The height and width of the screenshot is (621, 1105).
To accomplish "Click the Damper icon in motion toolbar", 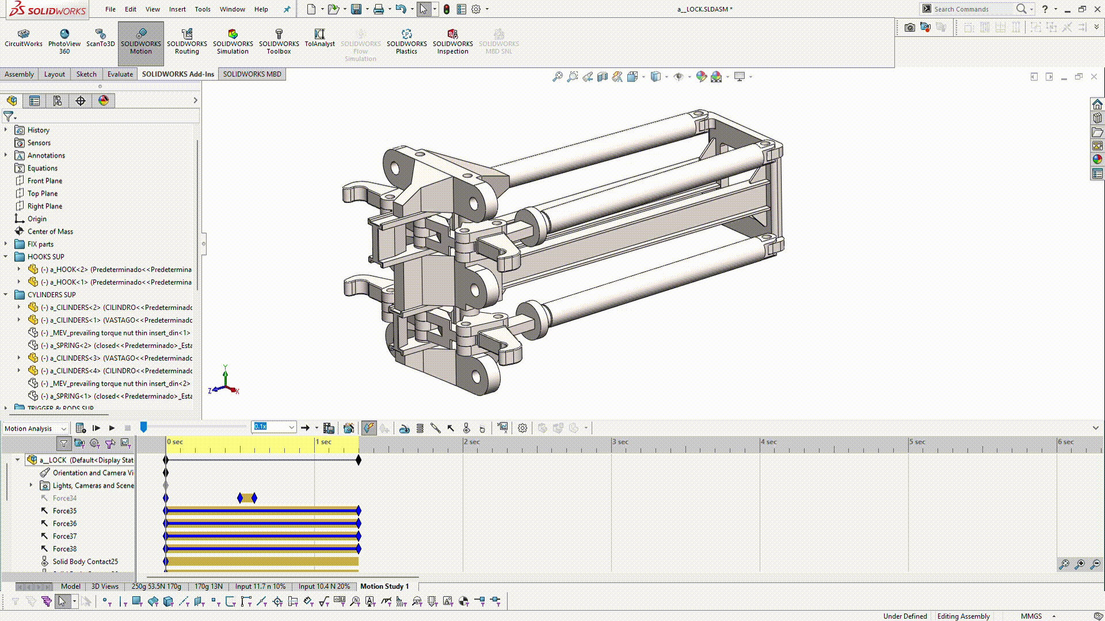I will tap(436, 428).
